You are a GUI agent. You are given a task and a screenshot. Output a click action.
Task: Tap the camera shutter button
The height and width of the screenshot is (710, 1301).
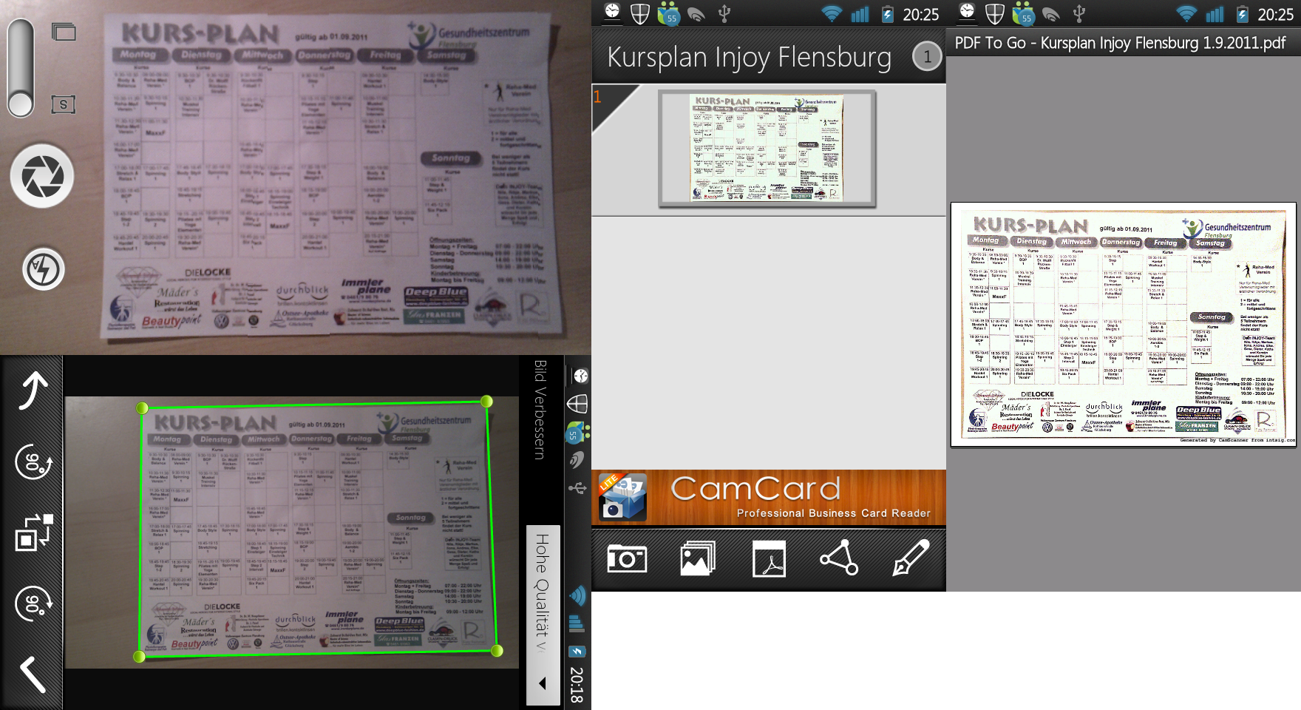42,177
